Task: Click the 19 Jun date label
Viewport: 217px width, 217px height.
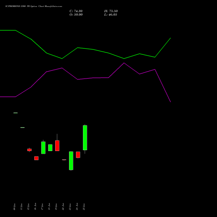Action: (56, 207)
